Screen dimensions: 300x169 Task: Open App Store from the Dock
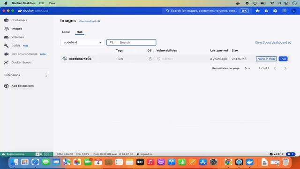click(x=203, y=162)
